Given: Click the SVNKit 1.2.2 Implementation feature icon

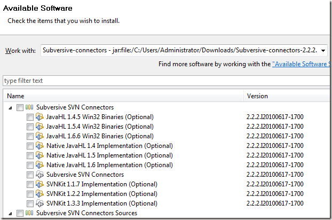Looking at the screenshot, I should [39, 194].
